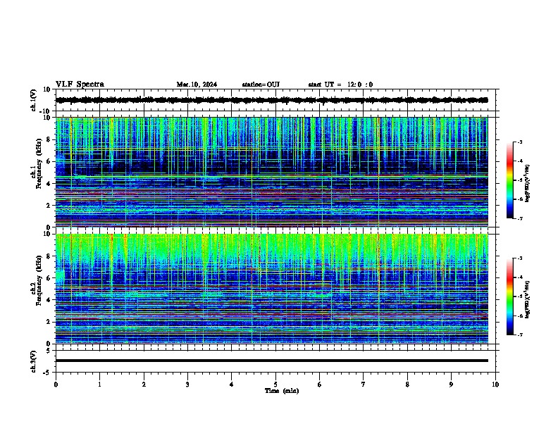
Task: Select the ch.1 "Frequency (kHz)" axis label
Action: point(39,164)
